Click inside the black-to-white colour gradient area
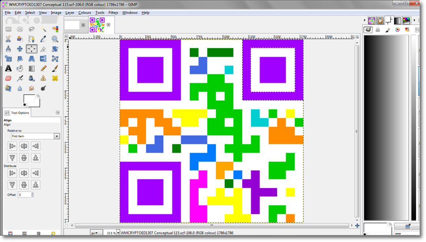The width and height of the screenshot is (426, 242). pyautogui.click(x=386, y=127)
